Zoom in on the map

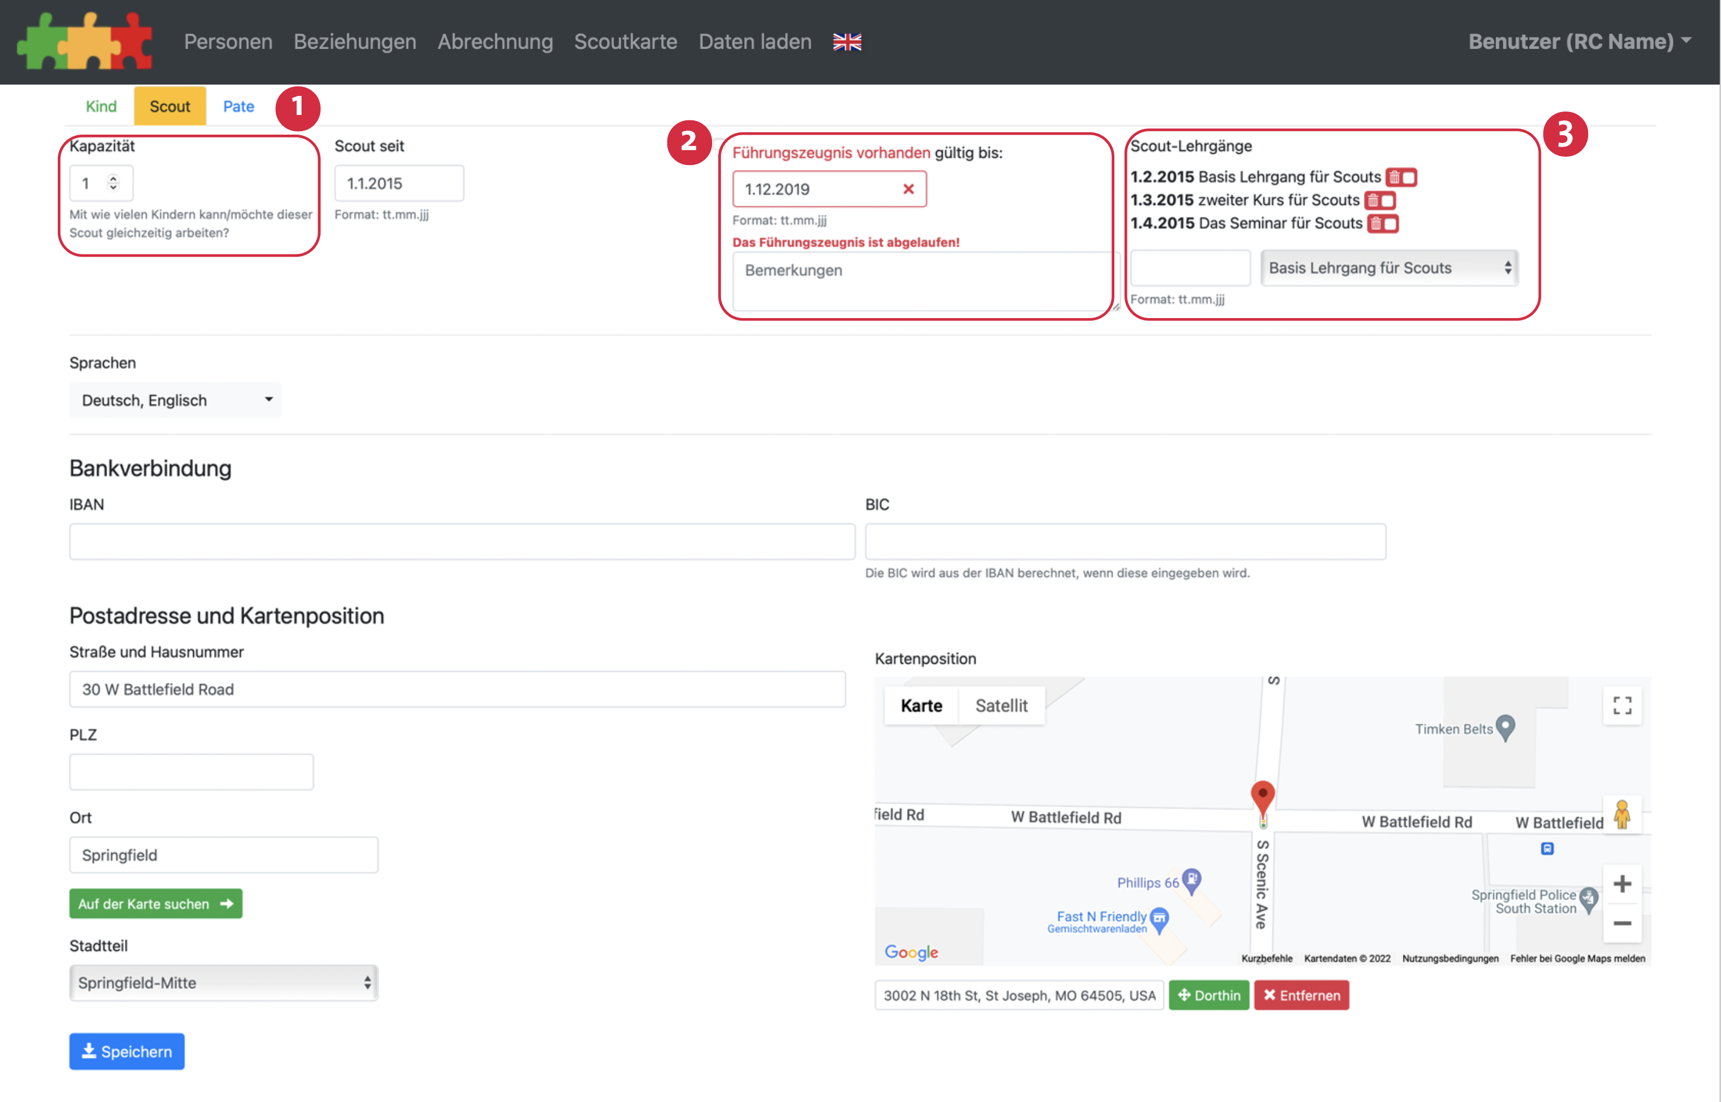pyautogui.click(x=1621, y=884)
